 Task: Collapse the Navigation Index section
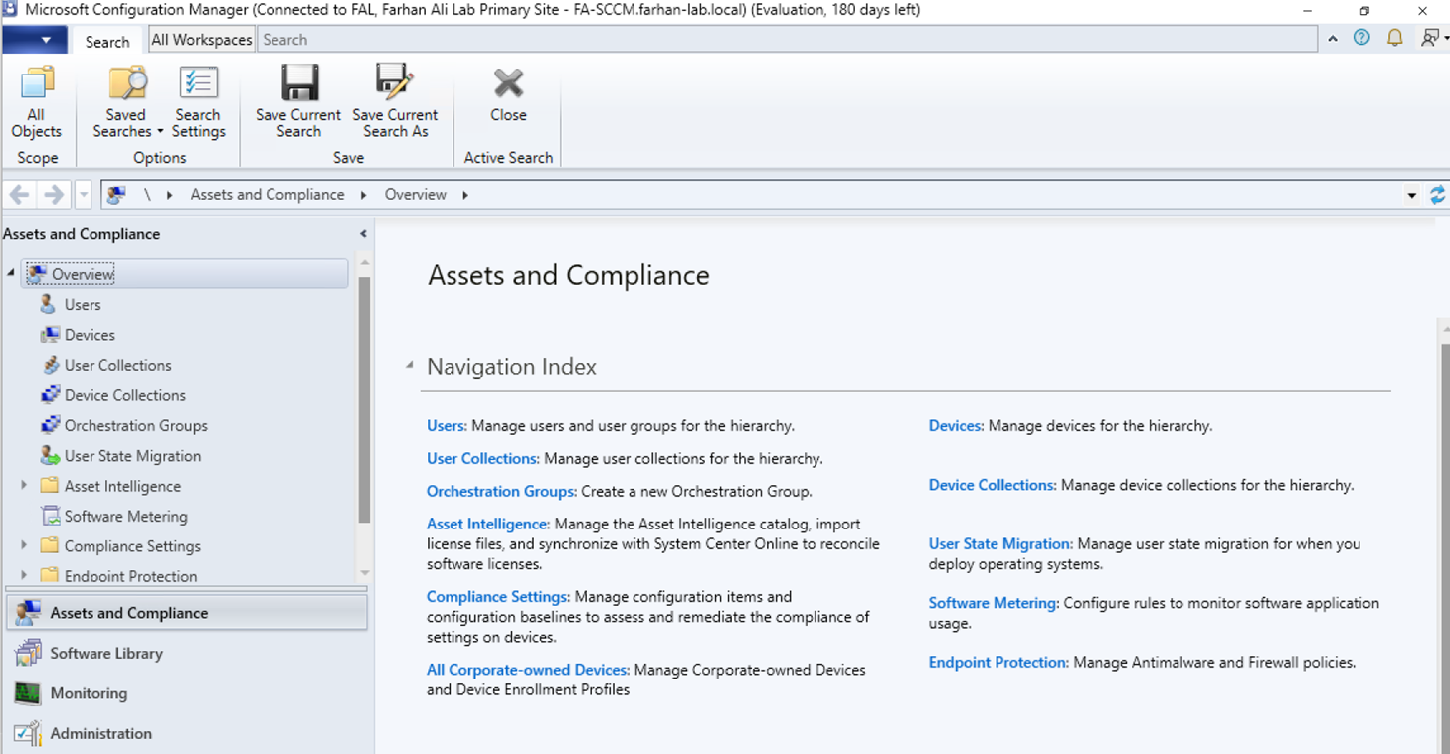(x=410, y=366)
